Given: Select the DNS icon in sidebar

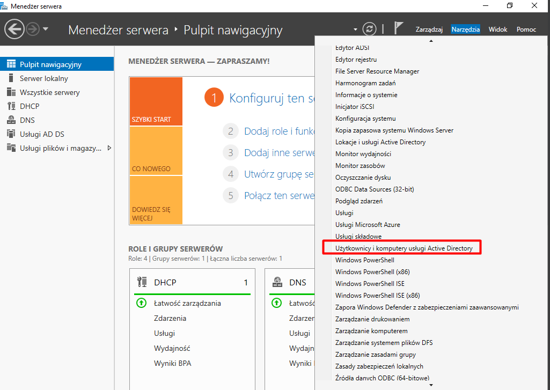Looking at the screenshot, I should [x=11, y=120].
